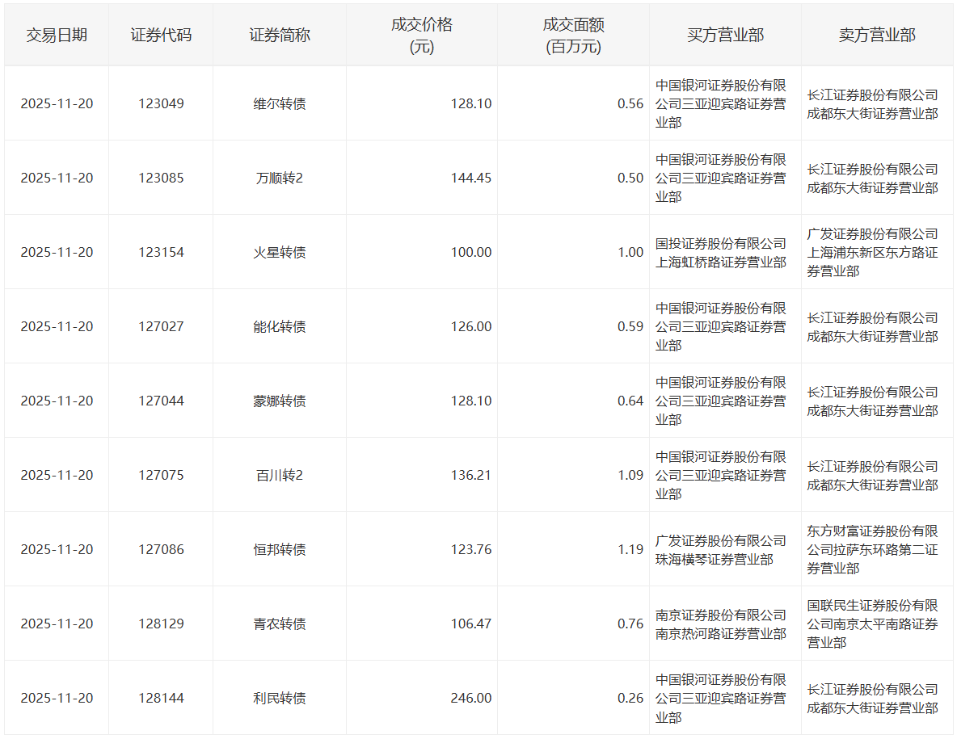
Task: Click the 东方财富证券 拉萨 seller cell
Action: tap(872, 550)
